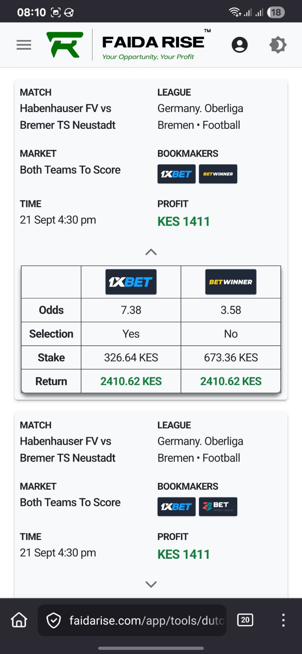Click the BetWinner bookmaker logo in first card
Viewport: 302px width, 654px height.
coord(218,174)
